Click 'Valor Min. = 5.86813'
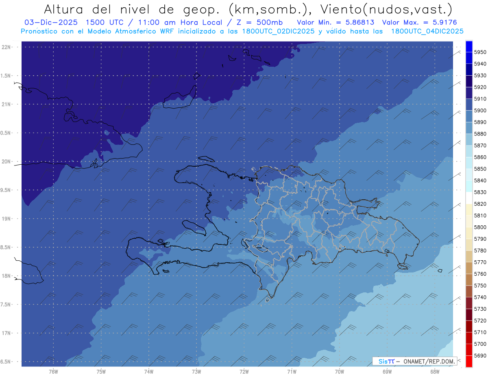Viewport: 488px width, 377px height. pos(335,22)
